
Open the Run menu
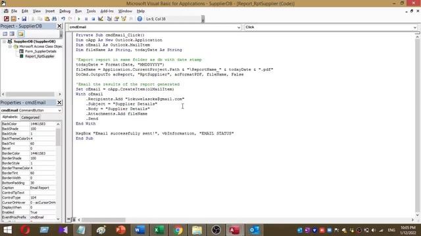(78, 11)
